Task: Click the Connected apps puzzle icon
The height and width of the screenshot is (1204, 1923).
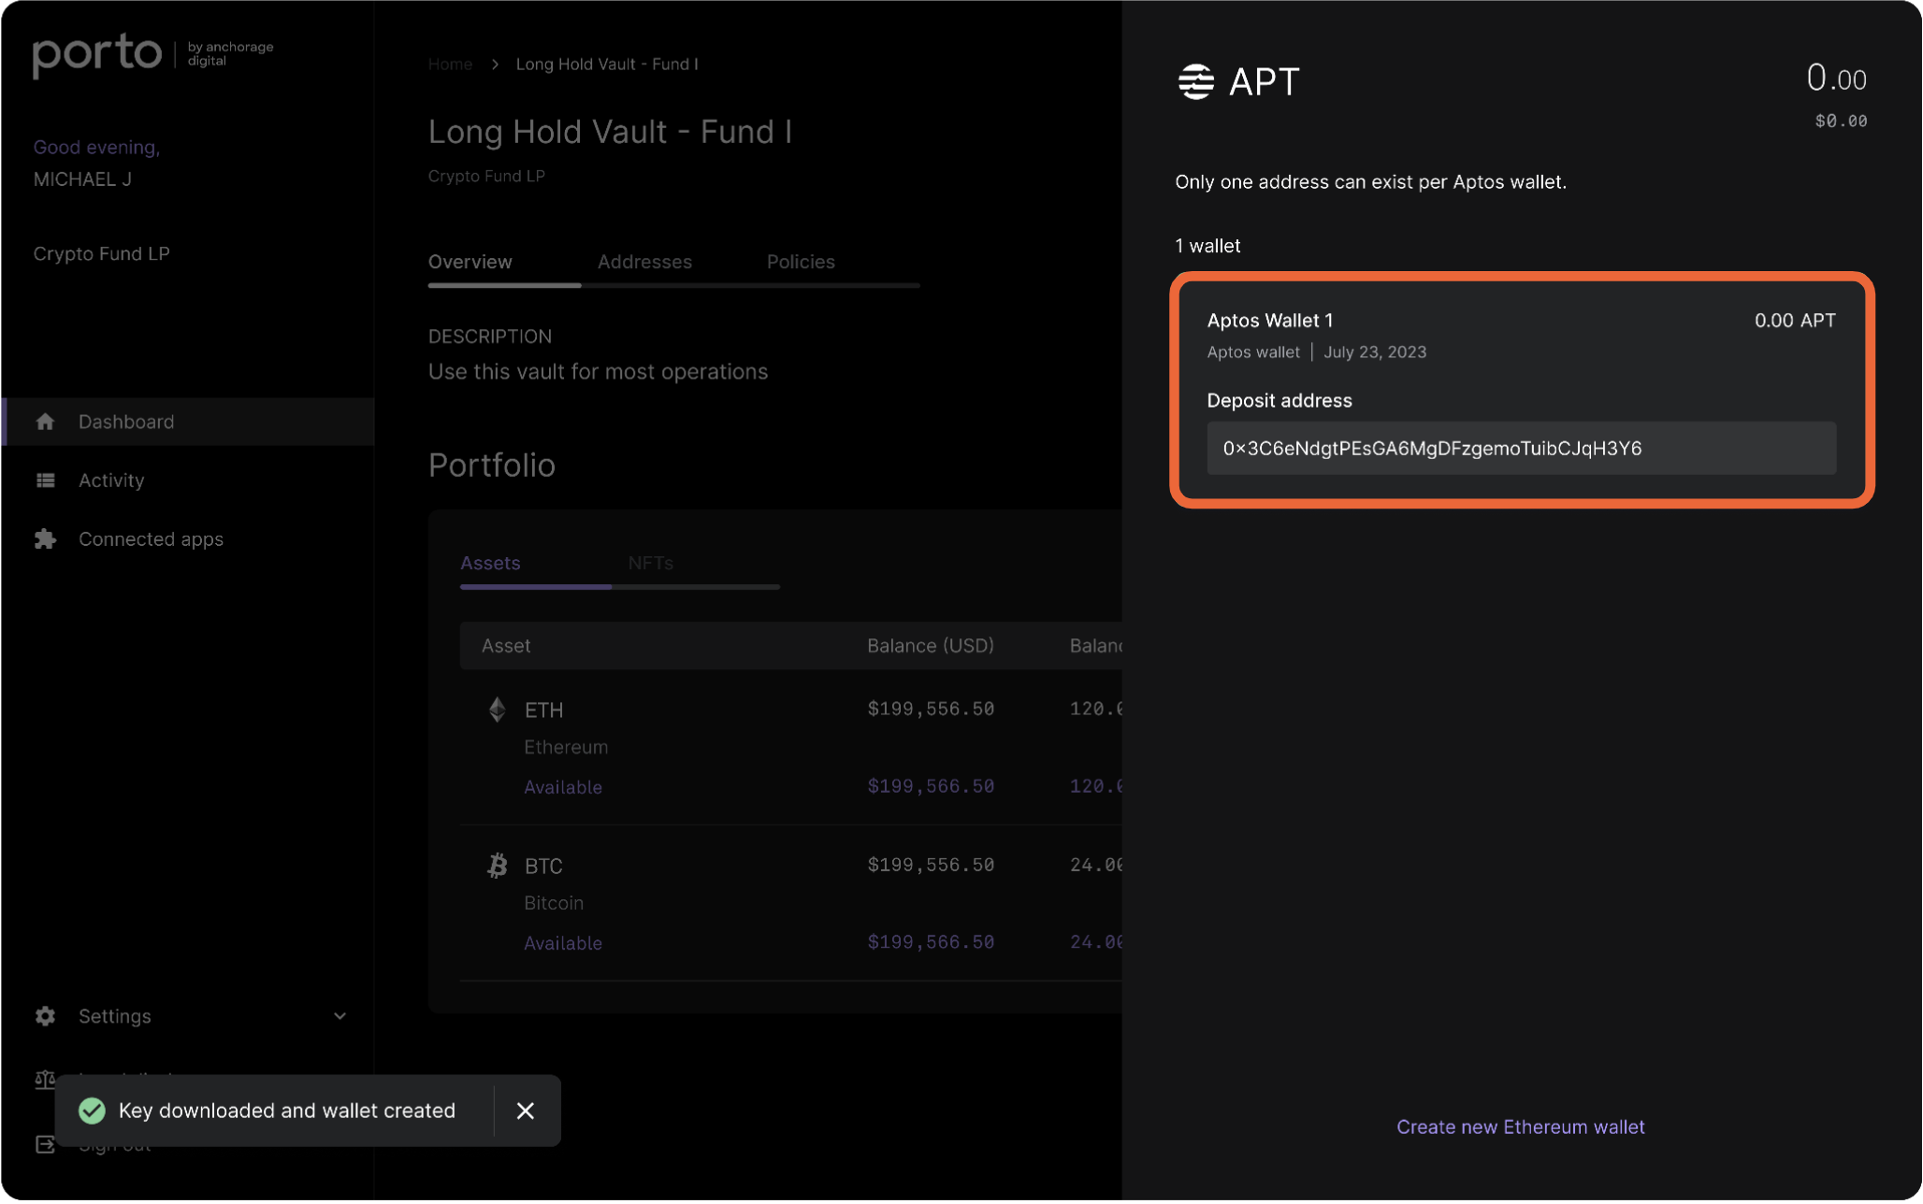Action: pos(45,539)
